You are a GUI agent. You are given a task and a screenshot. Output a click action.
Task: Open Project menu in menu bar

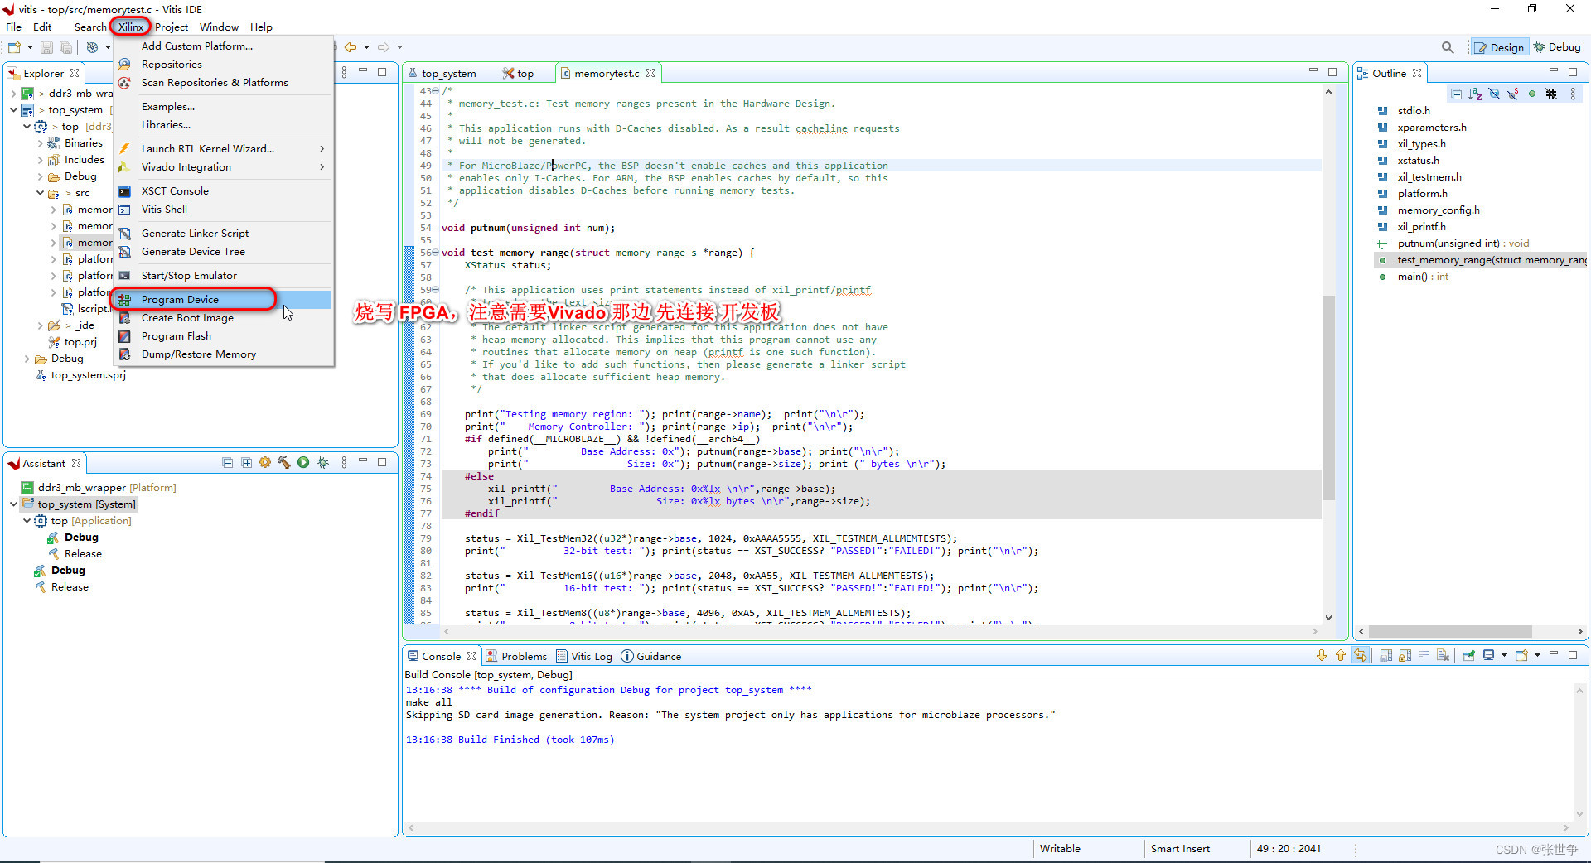[172, 27]
